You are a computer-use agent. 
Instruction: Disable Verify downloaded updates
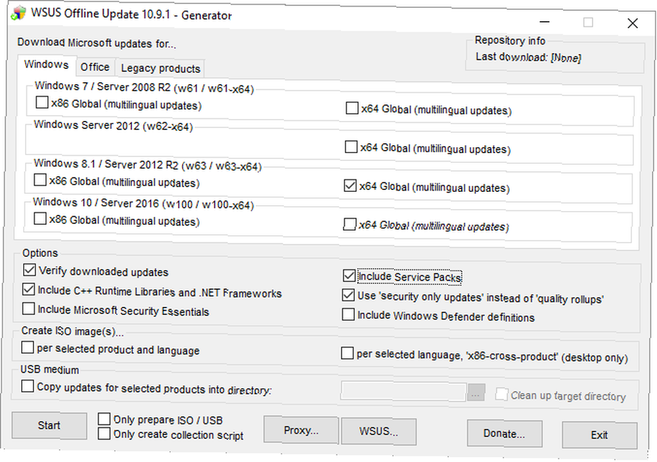coord(30,269)
